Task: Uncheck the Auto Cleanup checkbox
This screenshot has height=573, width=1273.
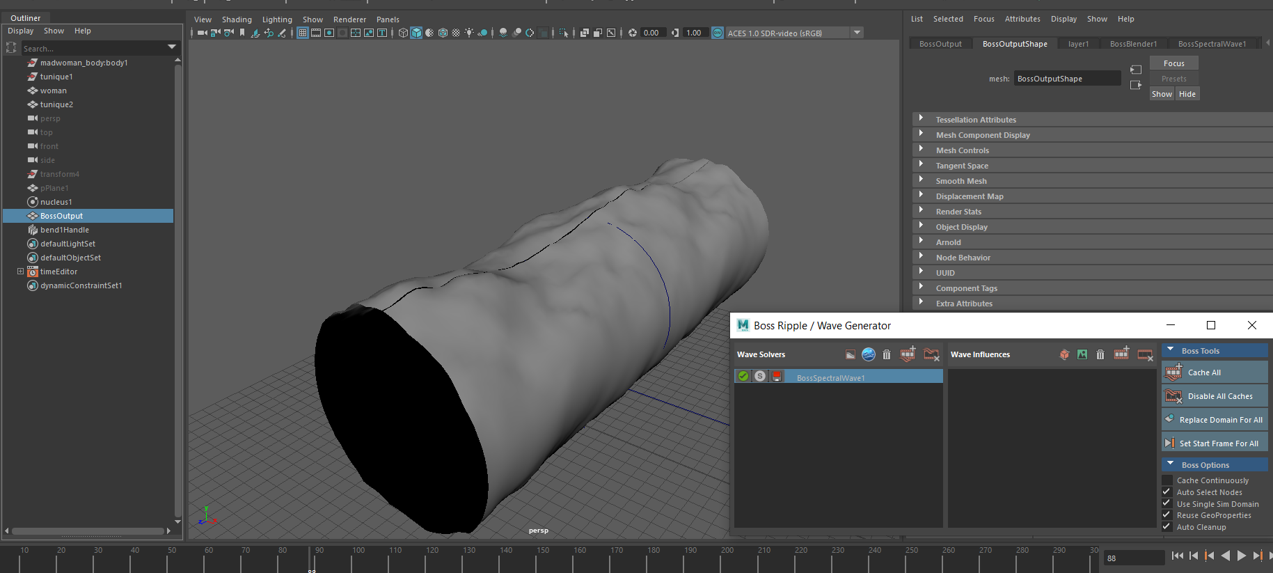Action: pyautogui.click(x=1167, y=526)
